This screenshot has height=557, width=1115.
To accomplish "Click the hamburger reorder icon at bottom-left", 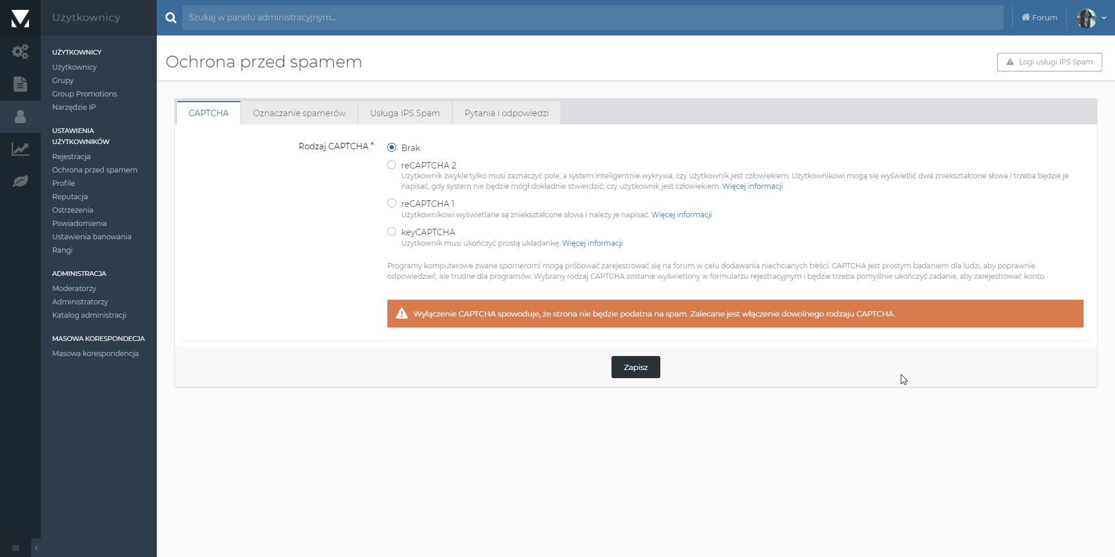I will click(x=16, y=548).
